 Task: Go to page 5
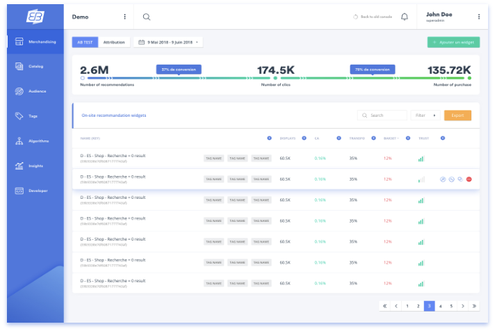coord(451,306)
